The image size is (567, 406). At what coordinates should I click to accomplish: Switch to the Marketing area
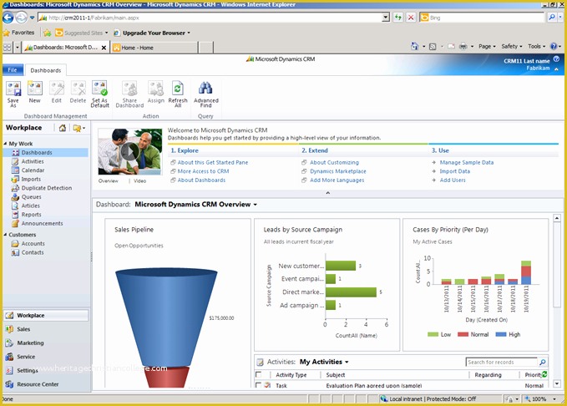pyautogui.click(x=30, y=343)
